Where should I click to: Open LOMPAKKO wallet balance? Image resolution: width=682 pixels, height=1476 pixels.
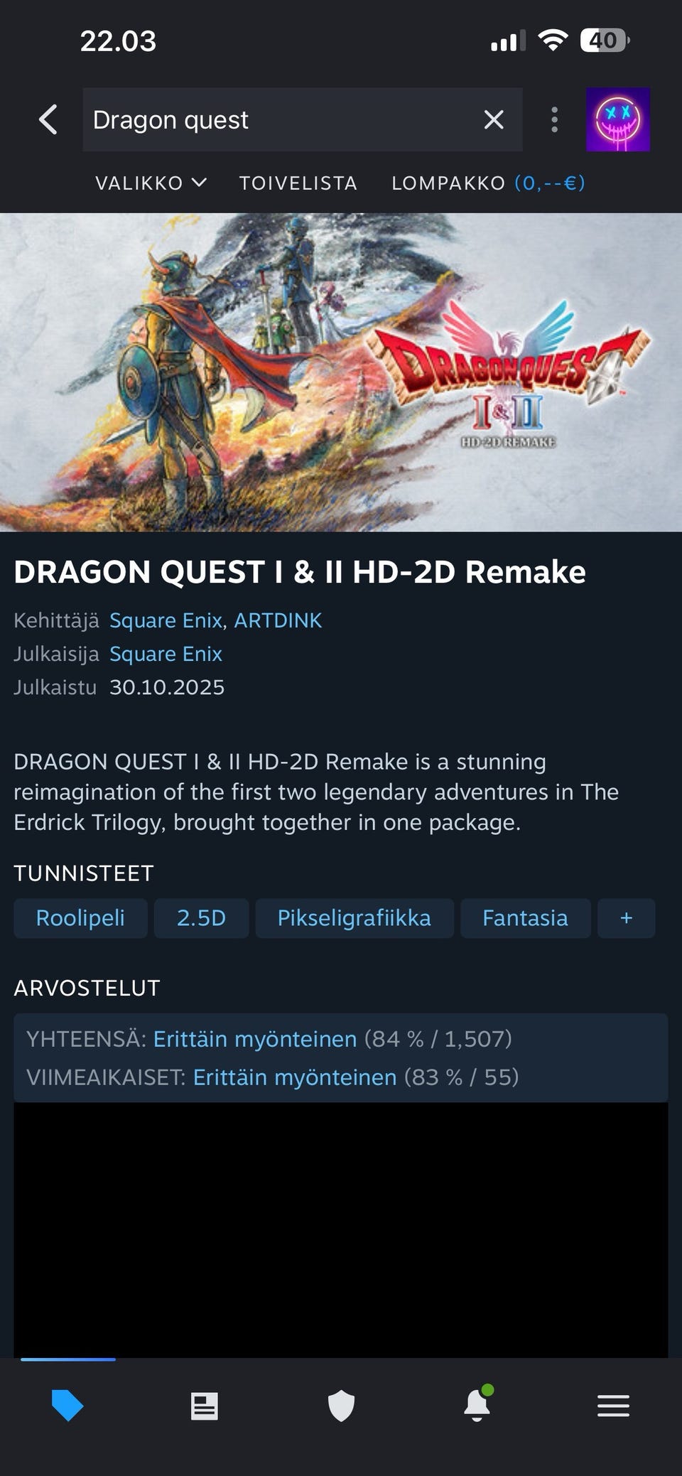point(489,183)
